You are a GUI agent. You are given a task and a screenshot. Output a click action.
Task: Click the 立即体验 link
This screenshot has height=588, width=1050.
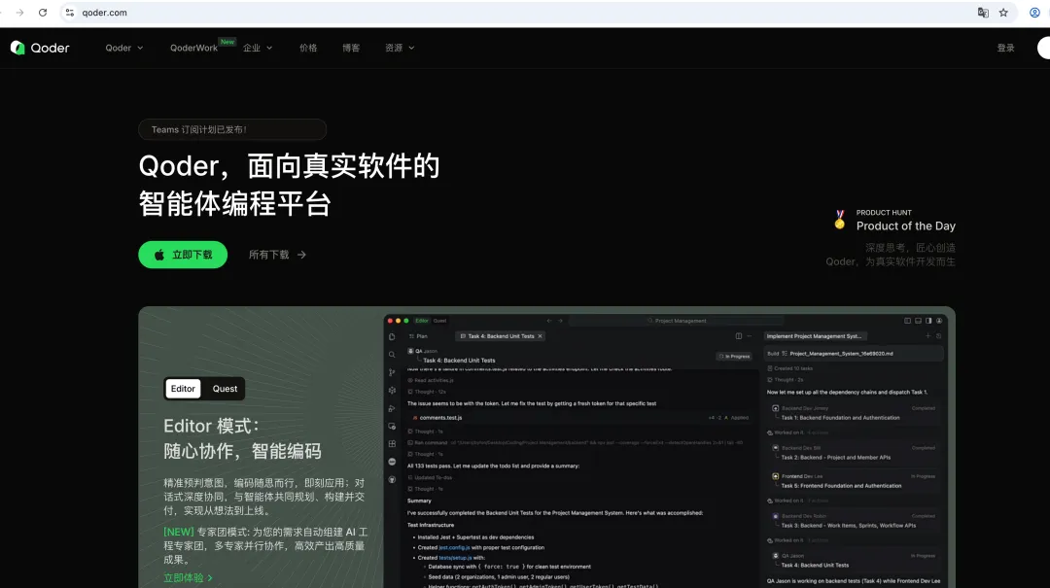[x=188, y=577]
